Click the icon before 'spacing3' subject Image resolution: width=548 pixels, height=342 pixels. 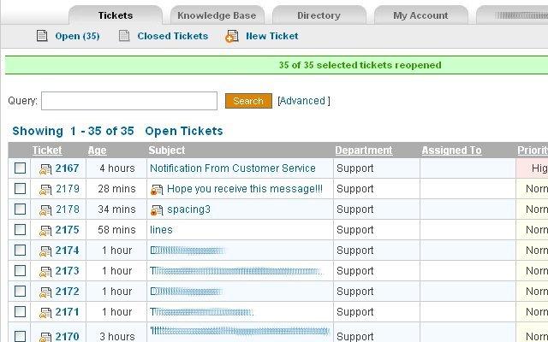click(x=157, y=210)
